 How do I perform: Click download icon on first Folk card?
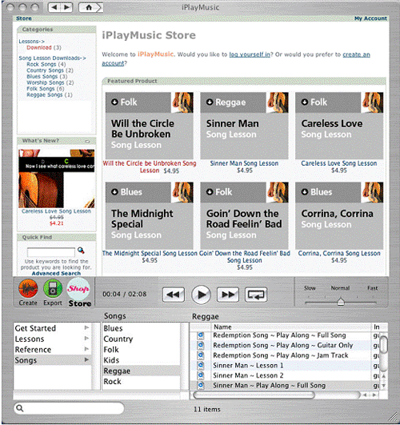click(114, 102)
